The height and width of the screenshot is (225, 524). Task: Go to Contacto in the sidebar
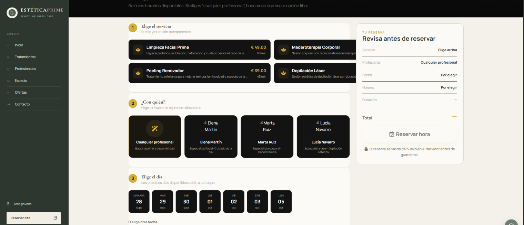click(34, 104)
